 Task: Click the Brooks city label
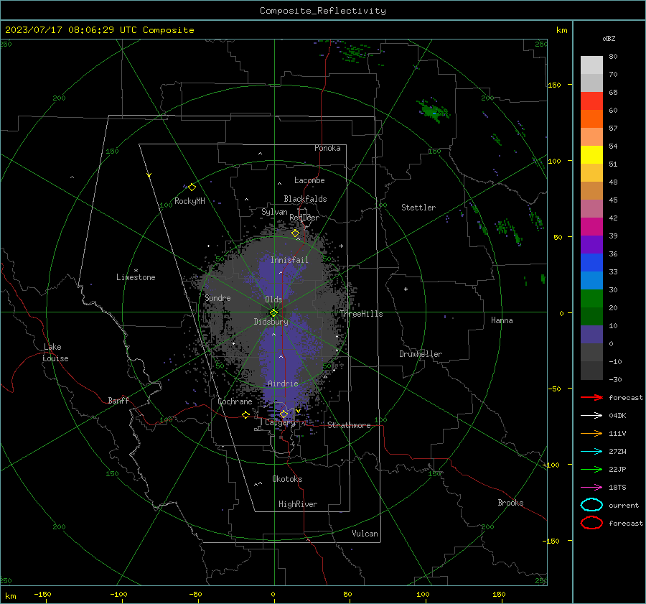pyautogui.click(x=510, y=503)
